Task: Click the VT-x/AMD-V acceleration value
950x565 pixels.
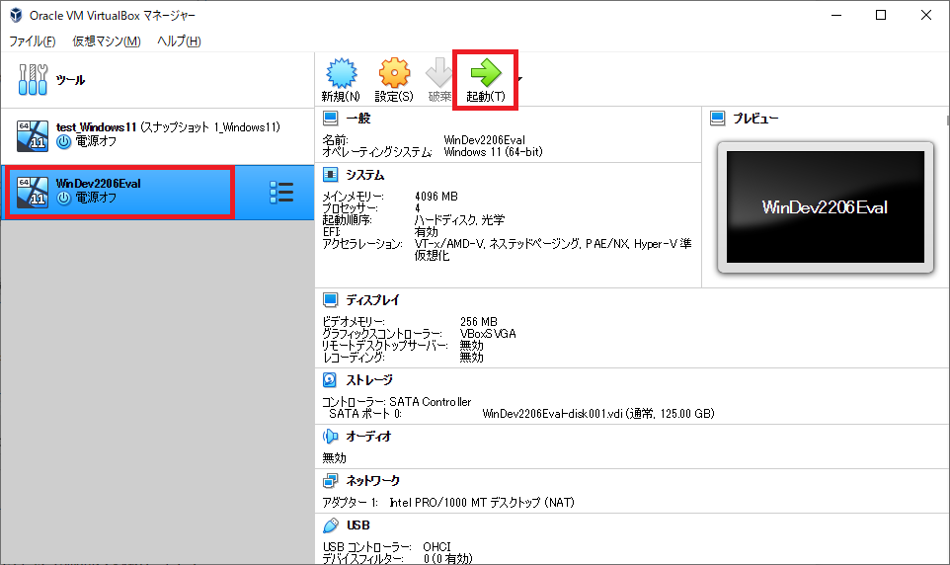Action: pos(553,250)
